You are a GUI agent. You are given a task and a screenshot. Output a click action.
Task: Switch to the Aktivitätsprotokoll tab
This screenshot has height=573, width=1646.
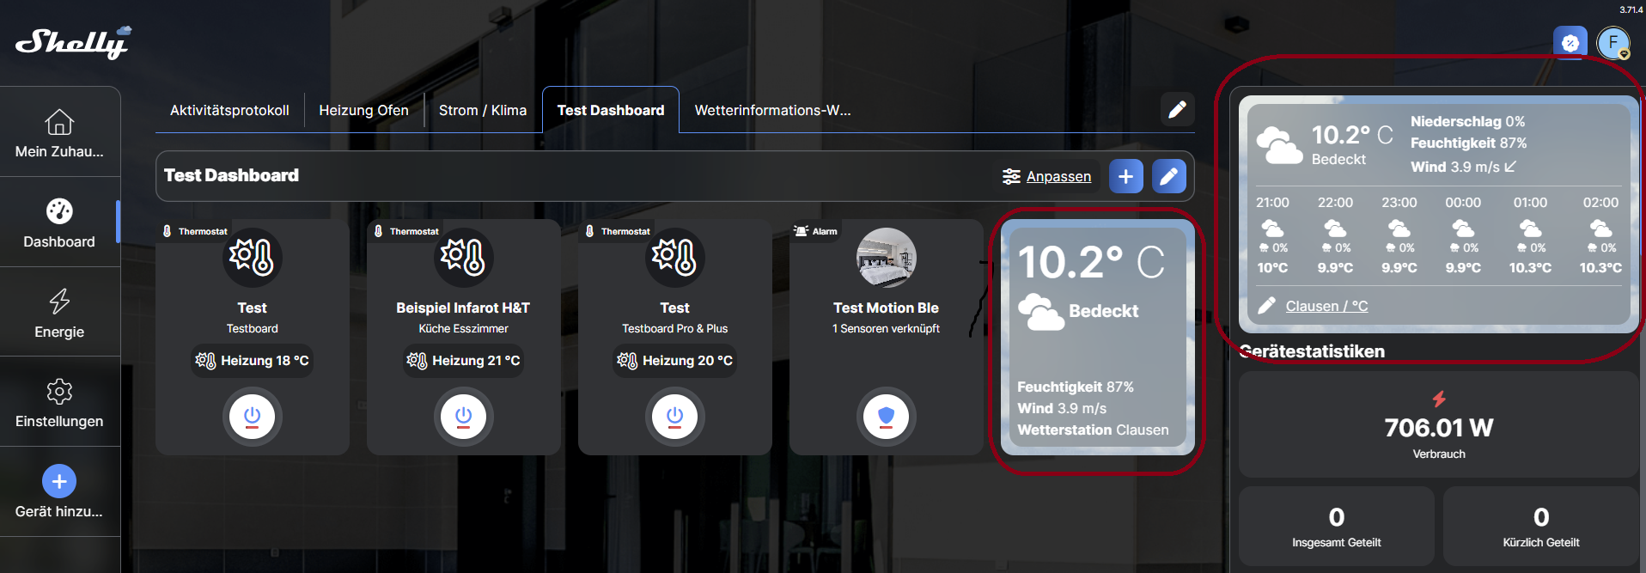229,110
